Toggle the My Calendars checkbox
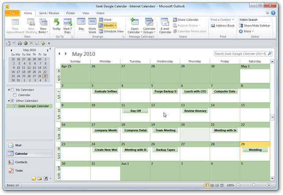The height and width of the screenshot is (195, 283). (x=12, y=89)
